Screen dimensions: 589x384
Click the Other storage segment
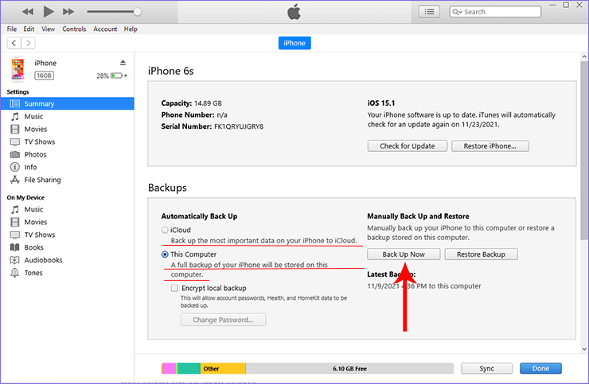(x=223, y=369)
